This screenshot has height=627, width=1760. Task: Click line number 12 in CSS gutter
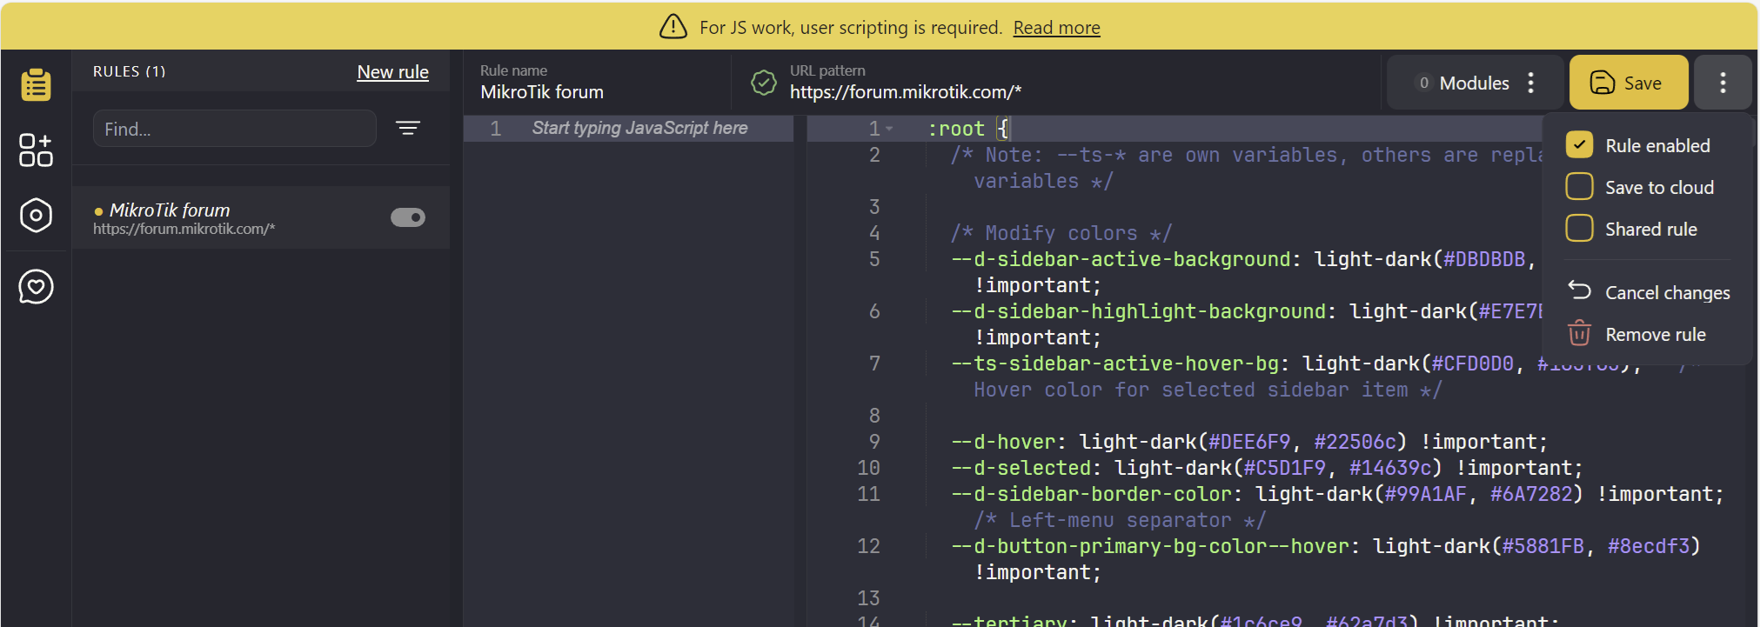tap(868, 546)
